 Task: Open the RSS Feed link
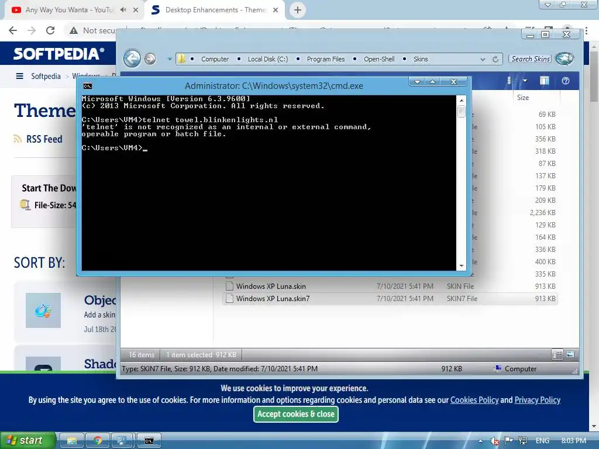(x=44, y=139)
